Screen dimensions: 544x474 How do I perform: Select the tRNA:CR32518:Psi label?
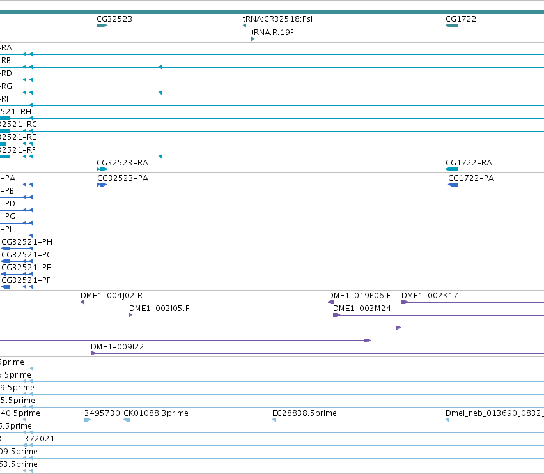point(277,19)
